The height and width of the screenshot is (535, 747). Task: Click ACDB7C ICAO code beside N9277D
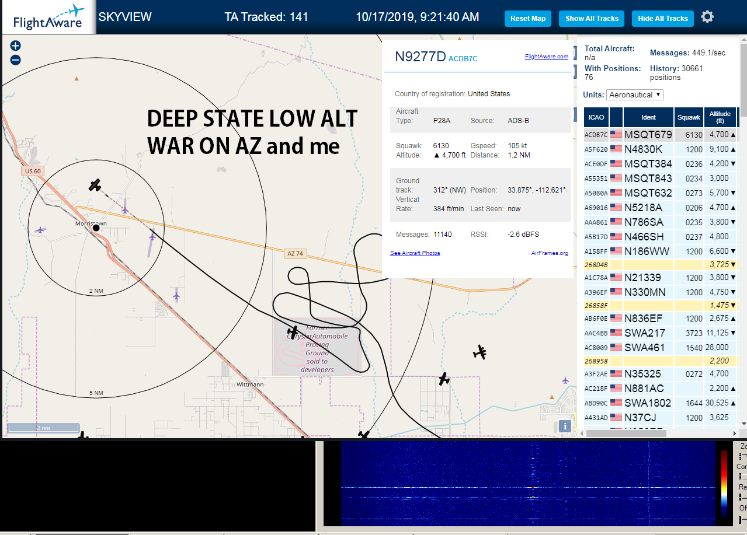pyautogui.click(x=463, y=58)
